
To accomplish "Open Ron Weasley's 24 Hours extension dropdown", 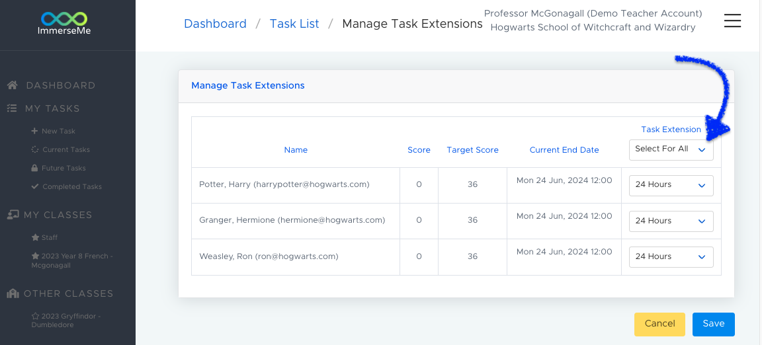I will click(x=671, y=257).
